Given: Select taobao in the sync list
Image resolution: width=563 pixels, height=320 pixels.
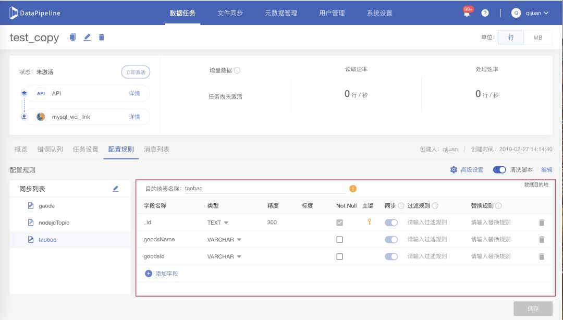Looking at the screenshot, I should [70, 240].
